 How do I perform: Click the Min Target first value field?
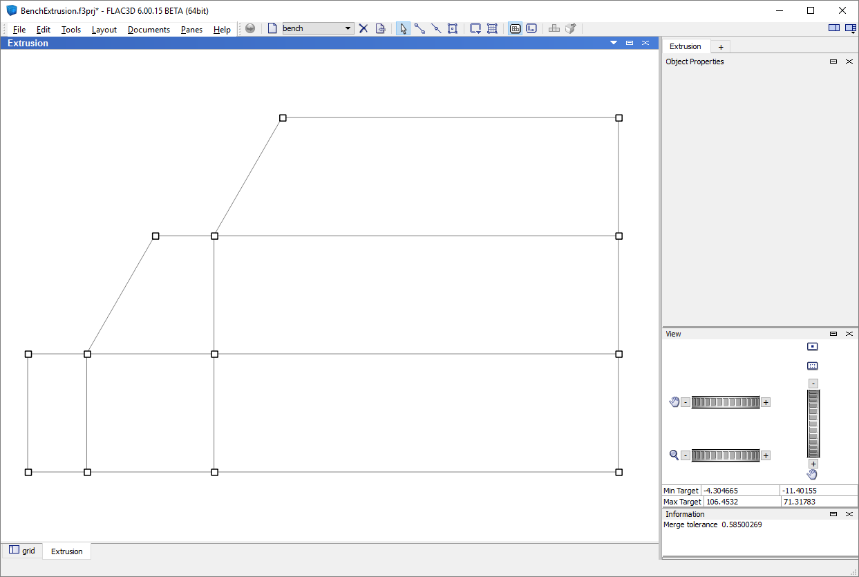[x=740, y=491]
